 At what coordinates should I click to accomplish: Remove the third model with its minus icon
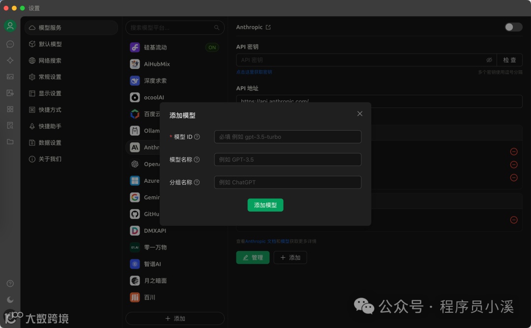pos(514,178)
